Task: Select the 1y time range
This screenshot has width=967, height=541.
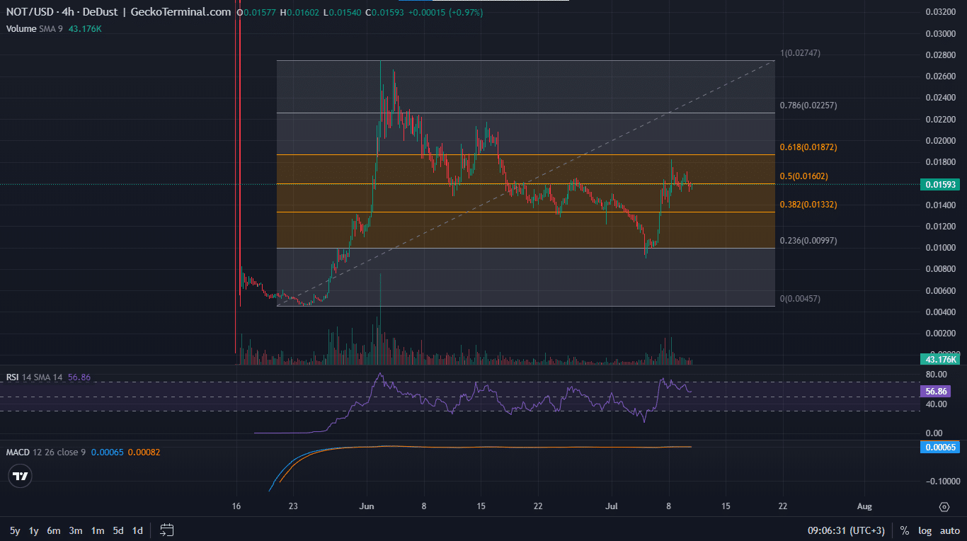Action: (x=34, y=530)
